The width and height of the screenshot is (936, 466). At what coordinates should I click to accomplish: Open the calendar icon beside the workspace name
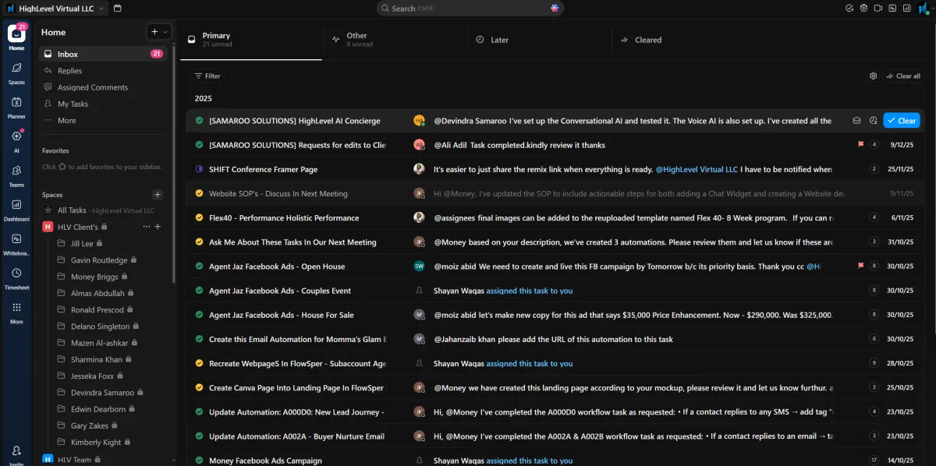117,9
